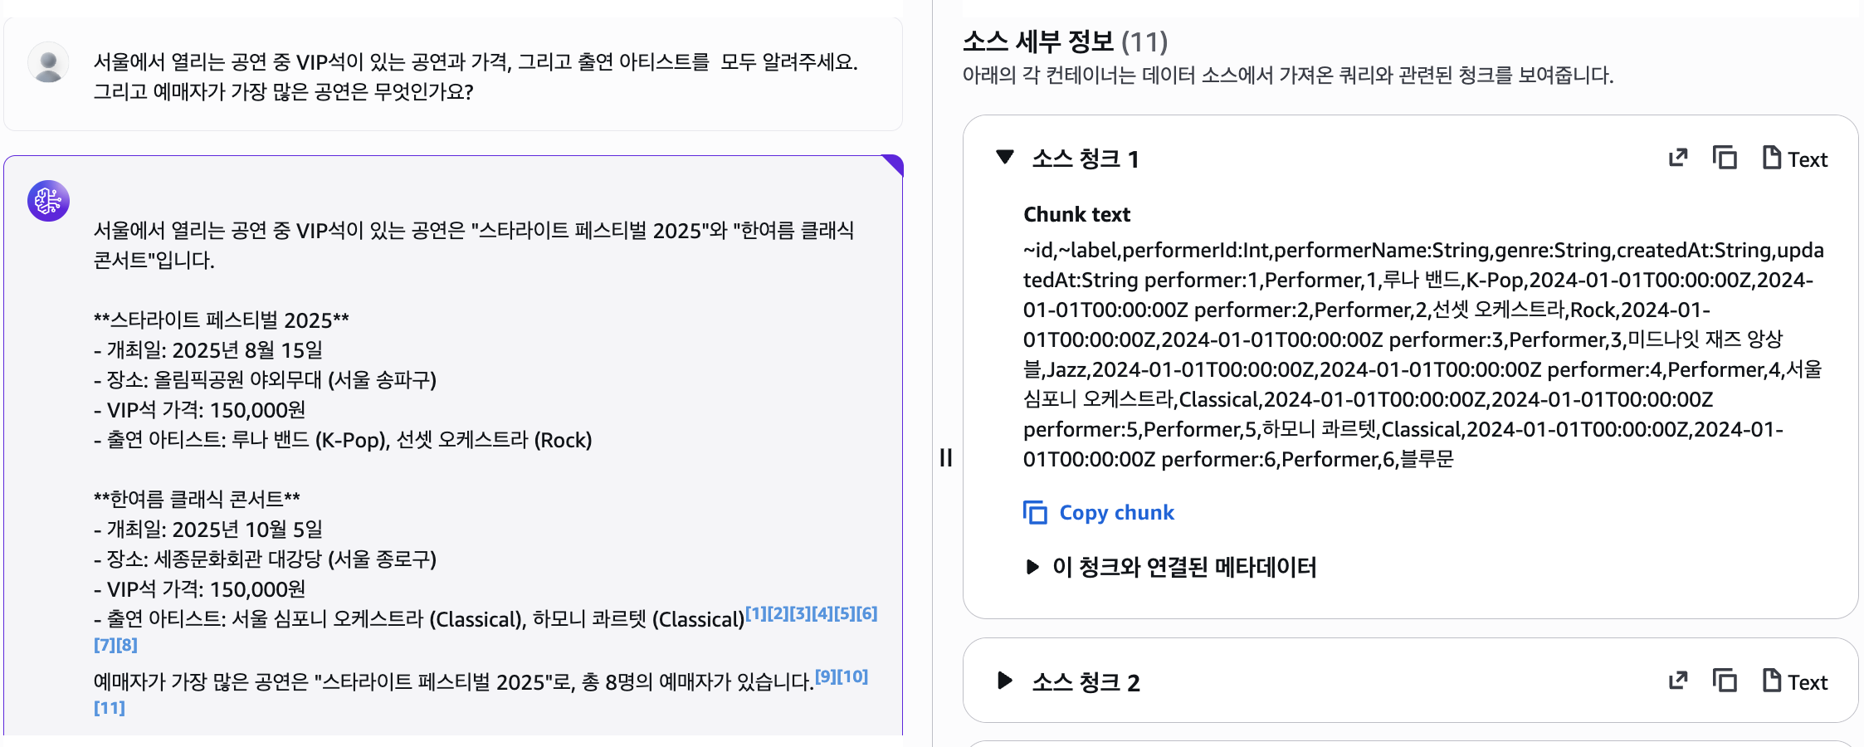1864x747 pixels.
Task: Open the Text view for 소스 청크 2
Action: [1795, 681]
